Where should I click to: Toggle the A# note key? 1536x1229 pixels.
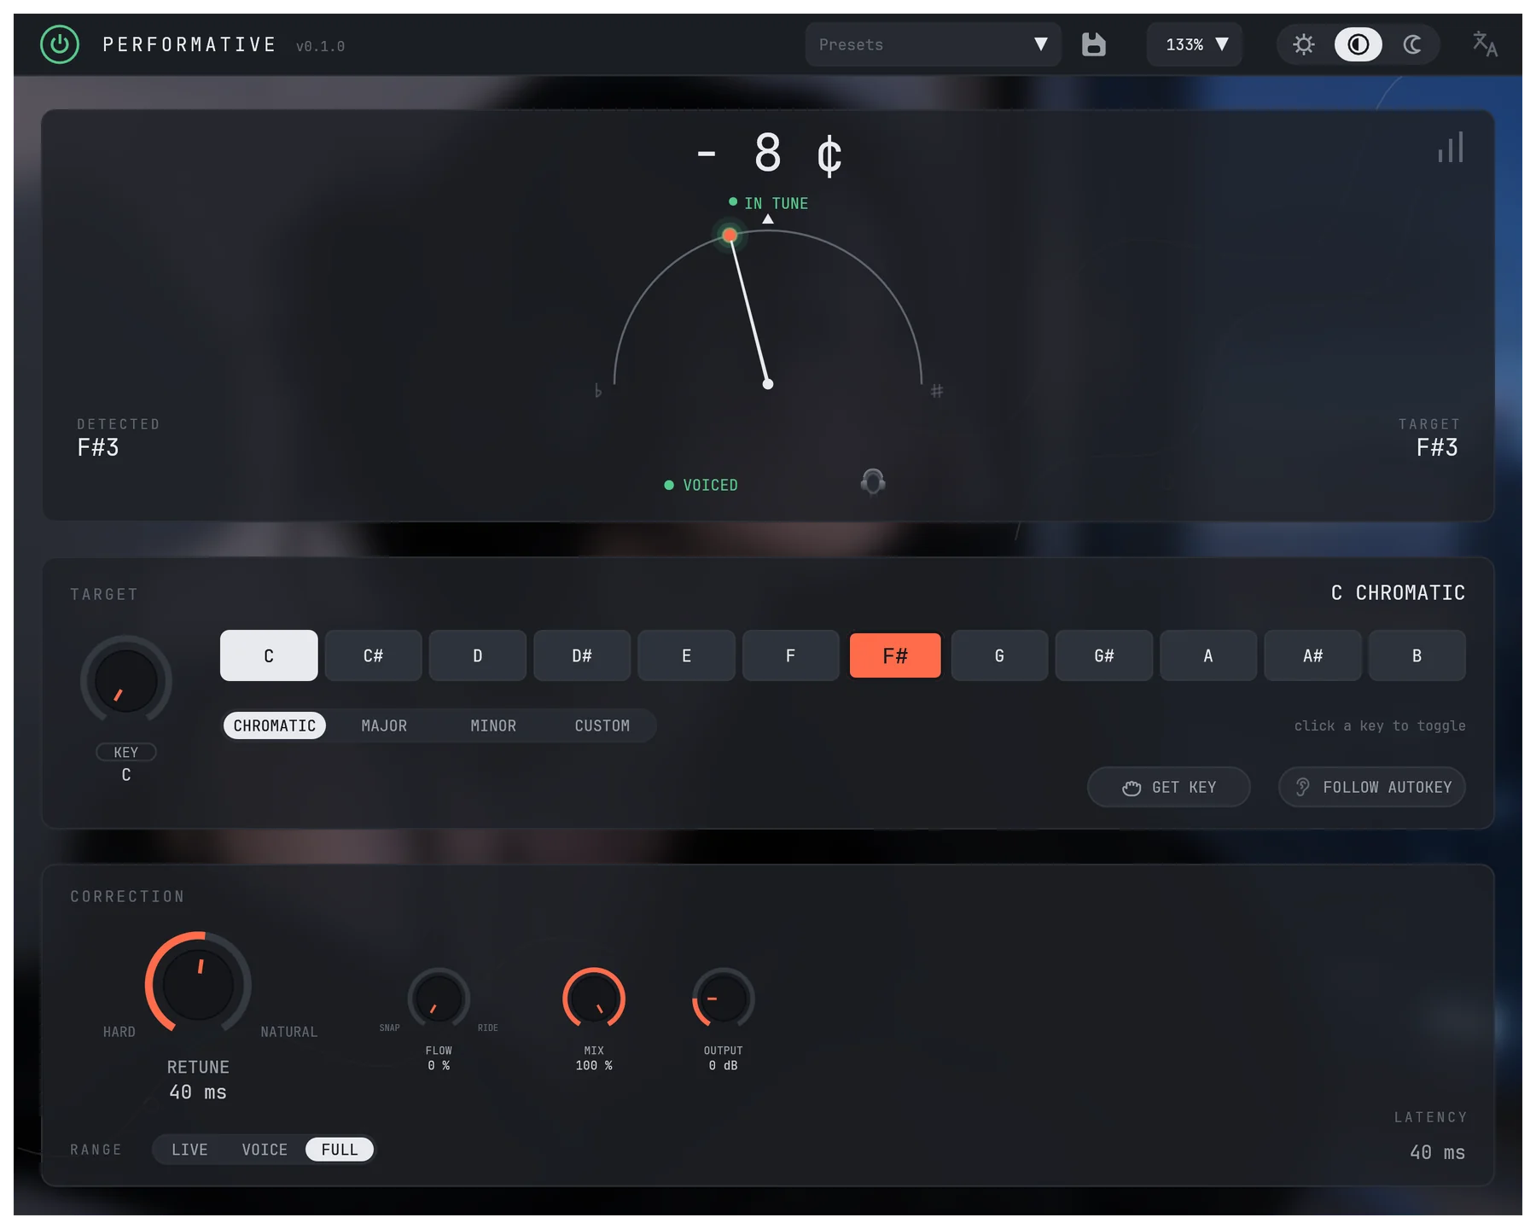[1312, 655]
